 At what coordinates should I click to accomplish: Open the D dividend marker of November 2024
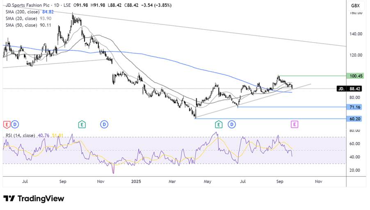click(104, 124)
